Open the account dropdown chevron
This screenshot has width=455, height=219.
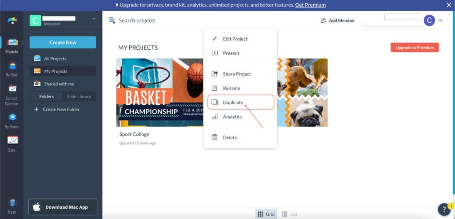point(440,20)
